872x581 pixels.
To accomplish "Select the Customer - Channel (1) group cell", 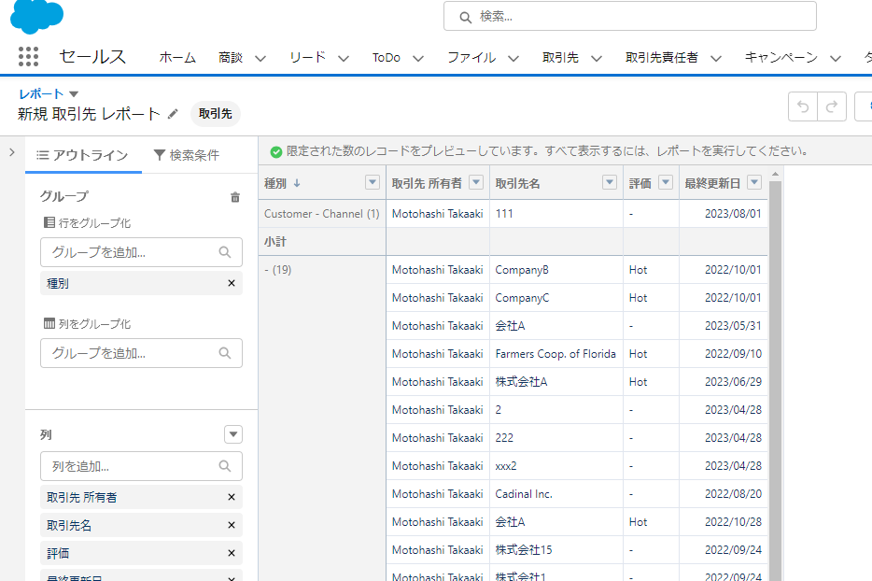I will tap(322, 214).
